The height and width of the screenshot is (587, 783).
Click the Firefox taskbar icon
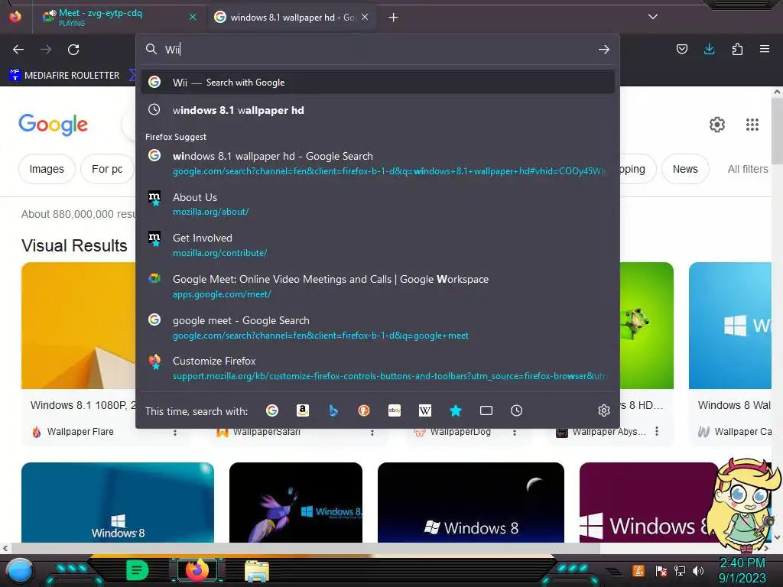point(197,570)
